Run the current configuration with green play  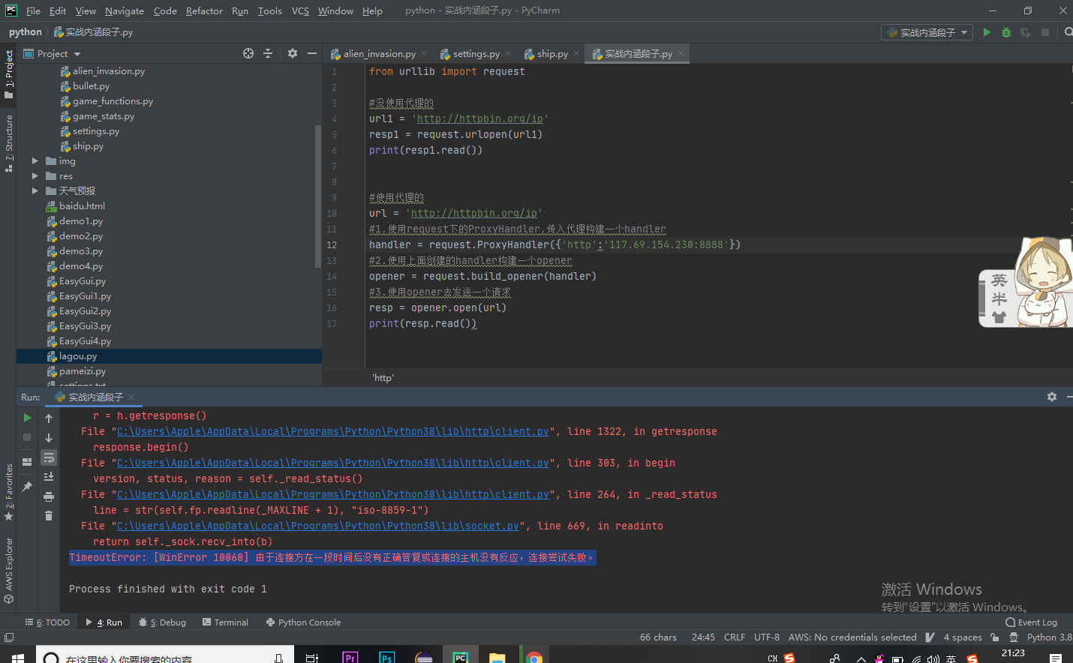coord(987,32)
